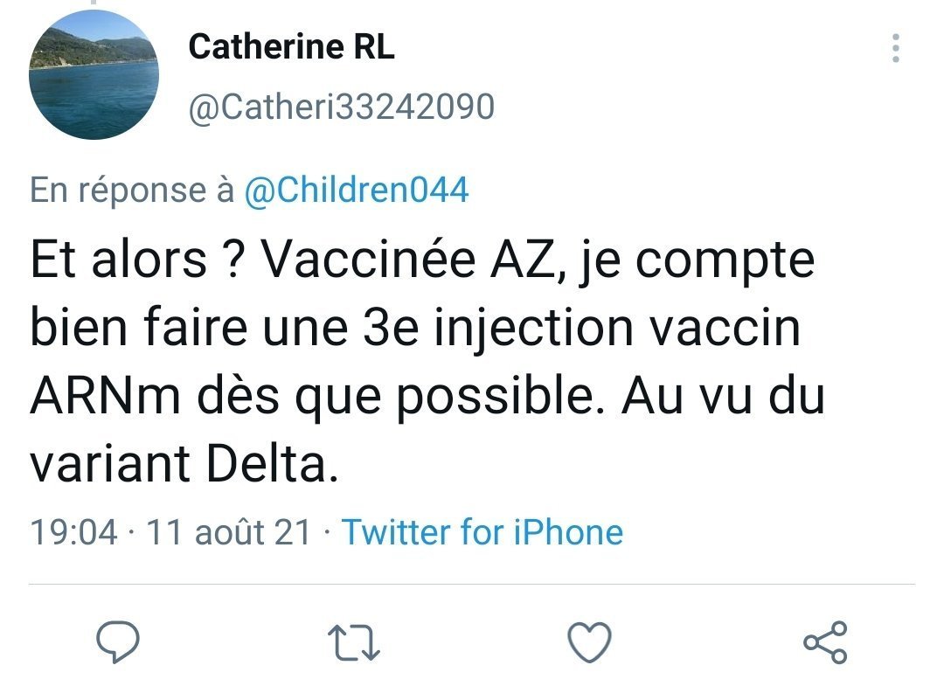Open the three-dot more options menu
This screenshot has height=693, width=944.
pos(895,49)
